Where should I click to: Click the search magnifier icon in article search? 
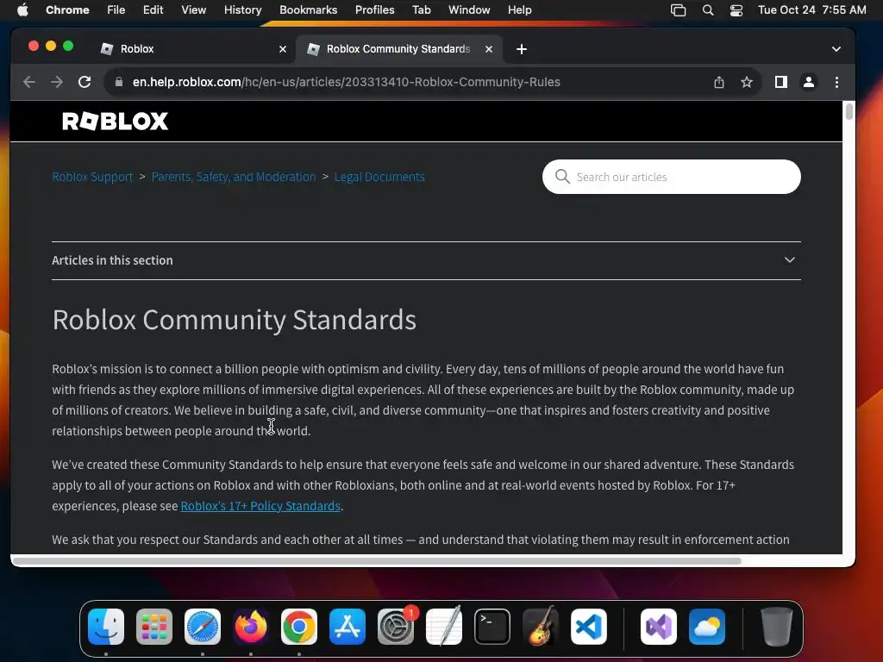[562, 177]
